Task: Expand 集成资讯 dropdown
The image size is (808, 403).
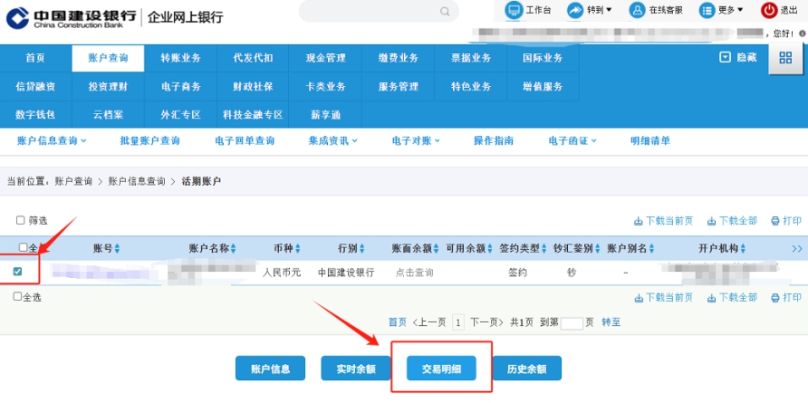Action: tap(354, 140)
